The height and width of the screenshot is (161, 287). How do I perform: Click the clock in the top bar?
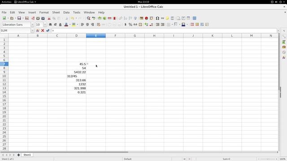click(x=143, y=2)
